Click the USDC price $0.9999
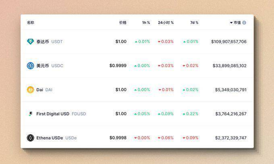 [118, 66]
